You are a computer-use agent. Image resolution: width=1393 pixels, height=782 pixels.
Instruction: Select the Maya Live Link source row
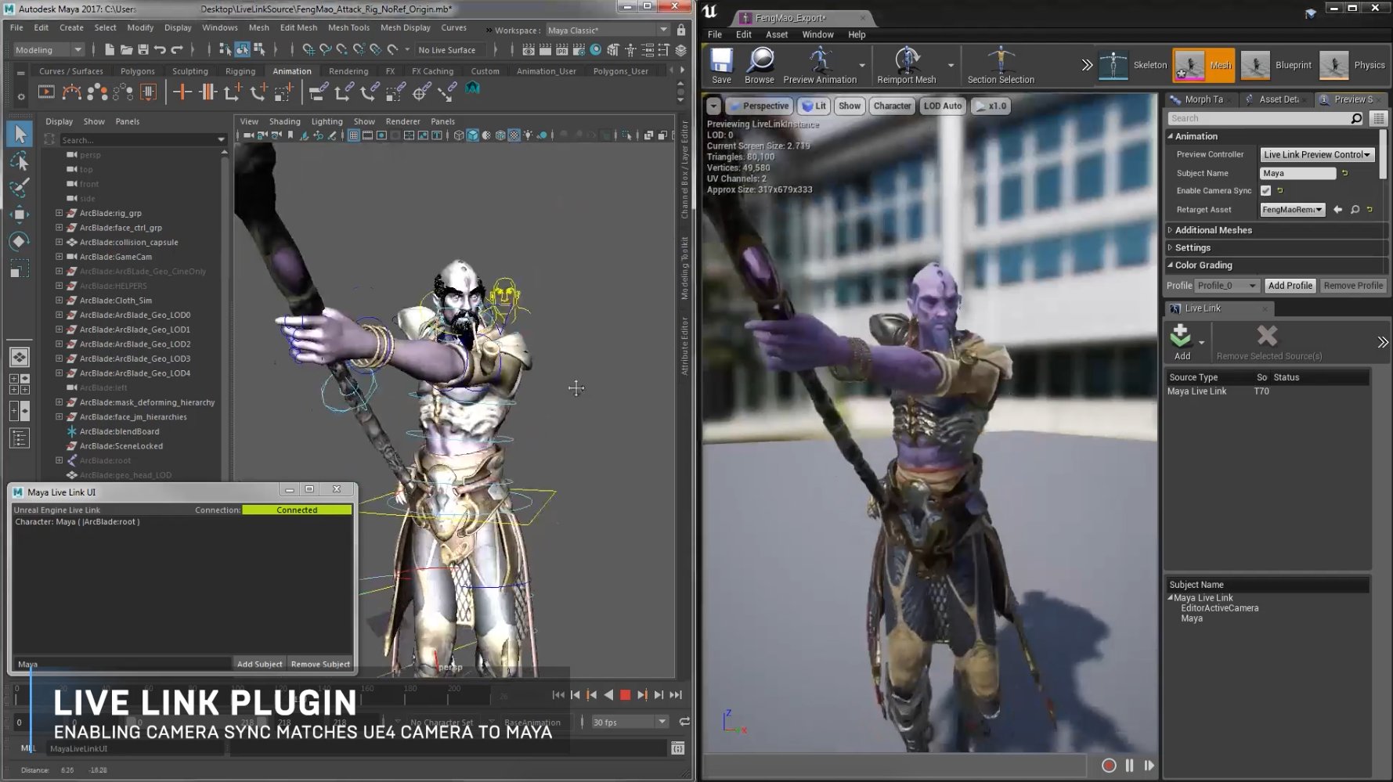point(1267,391)
